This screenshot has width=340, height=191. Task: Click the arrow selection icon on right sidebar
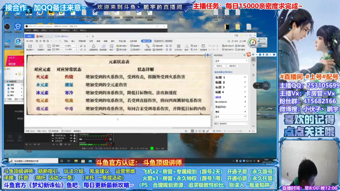tap(253, 65)
